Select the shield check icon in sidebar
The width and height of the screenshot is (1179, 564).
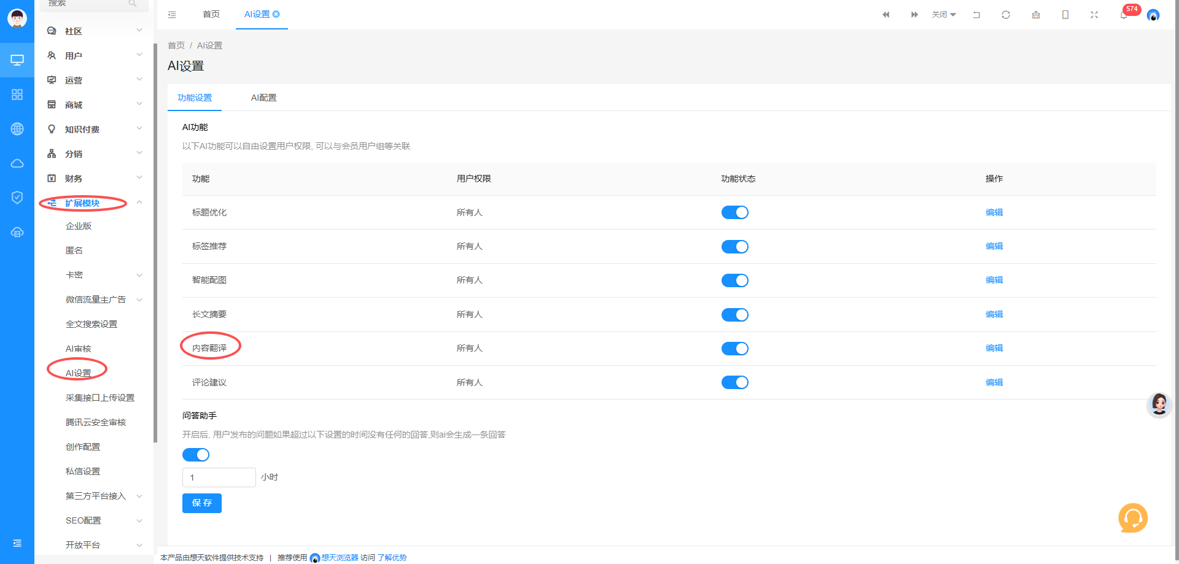(17, 198)
